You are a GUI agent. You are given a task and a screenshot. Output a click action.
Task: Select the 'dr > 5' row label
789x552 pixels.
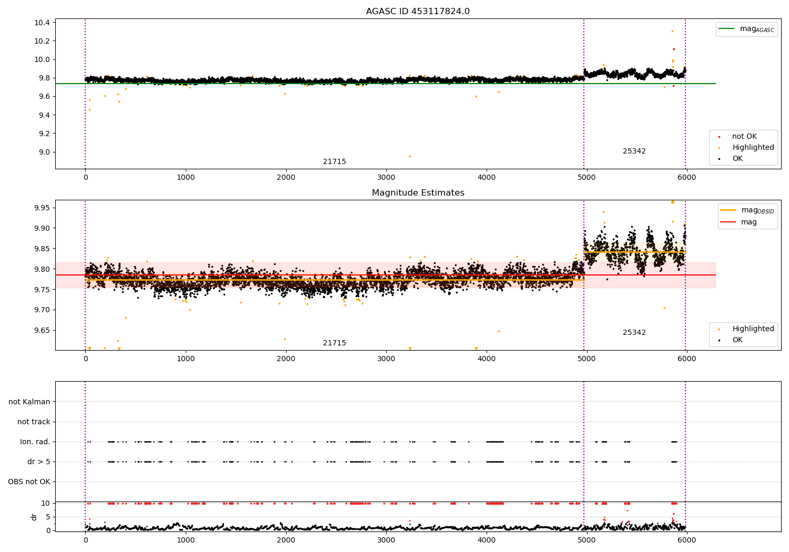click(39, 462)
